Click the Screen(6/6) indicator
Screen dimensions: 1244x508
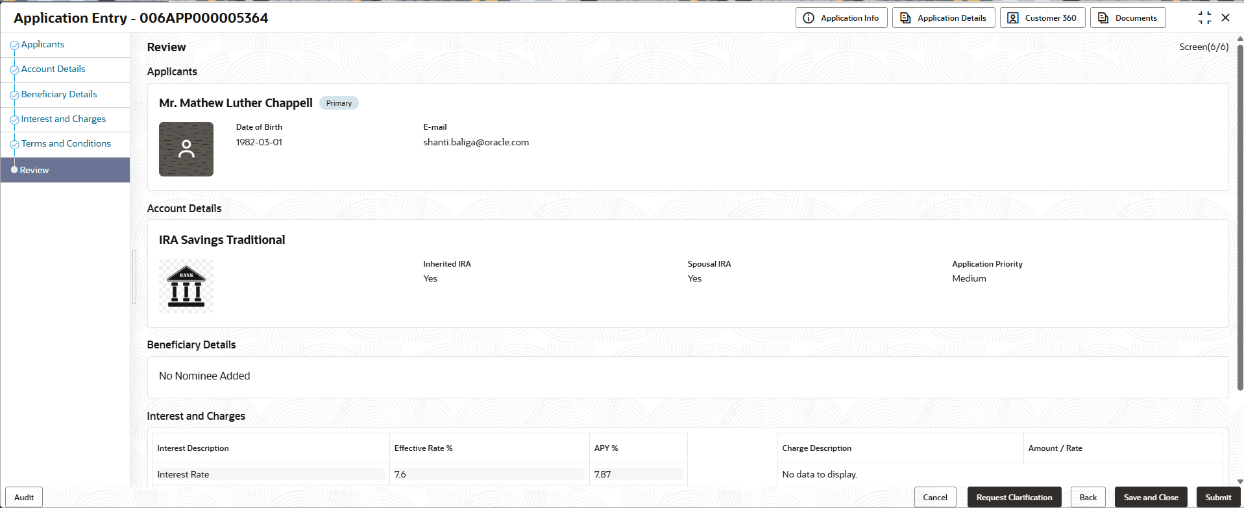(1204, 47)
